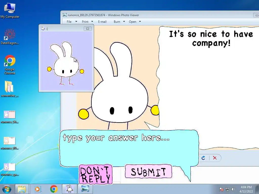Open the Burn menu in Photo Viewer
The width and height of the screenshot is (259, 194).
pos(117,22)
